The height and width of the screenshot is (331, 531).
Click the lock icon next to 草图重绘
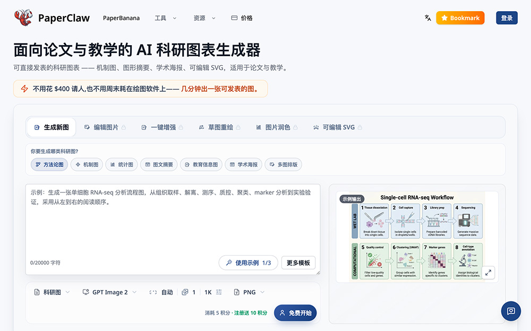[x=238, y=127]
